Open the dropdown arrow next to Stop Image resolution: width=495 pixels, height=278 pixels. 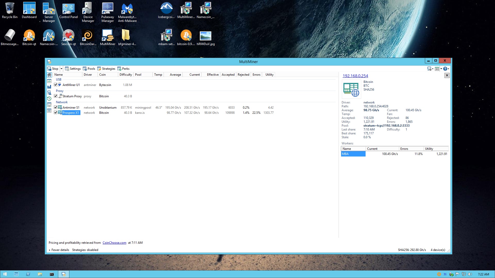pyautogui.click(x=61, y=69)
